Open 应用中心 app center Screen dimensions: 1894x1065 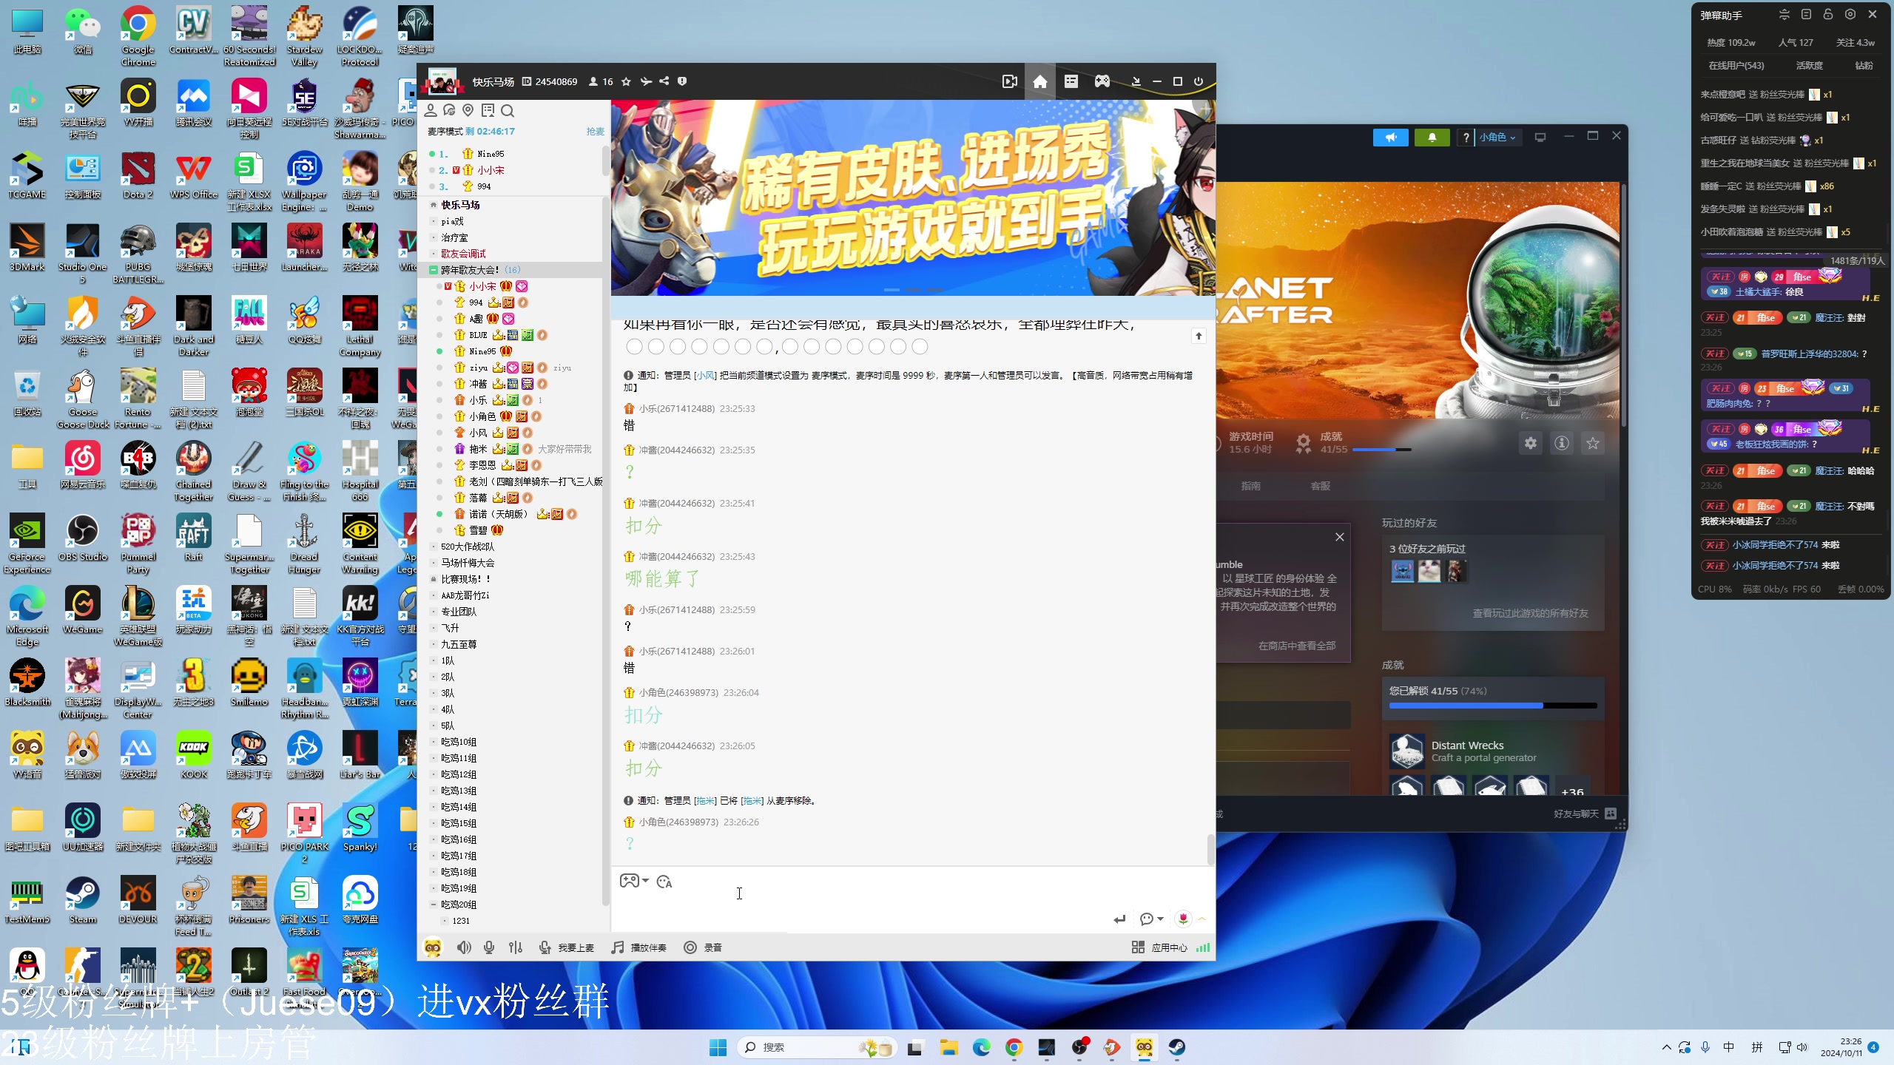click(1159, 947)
